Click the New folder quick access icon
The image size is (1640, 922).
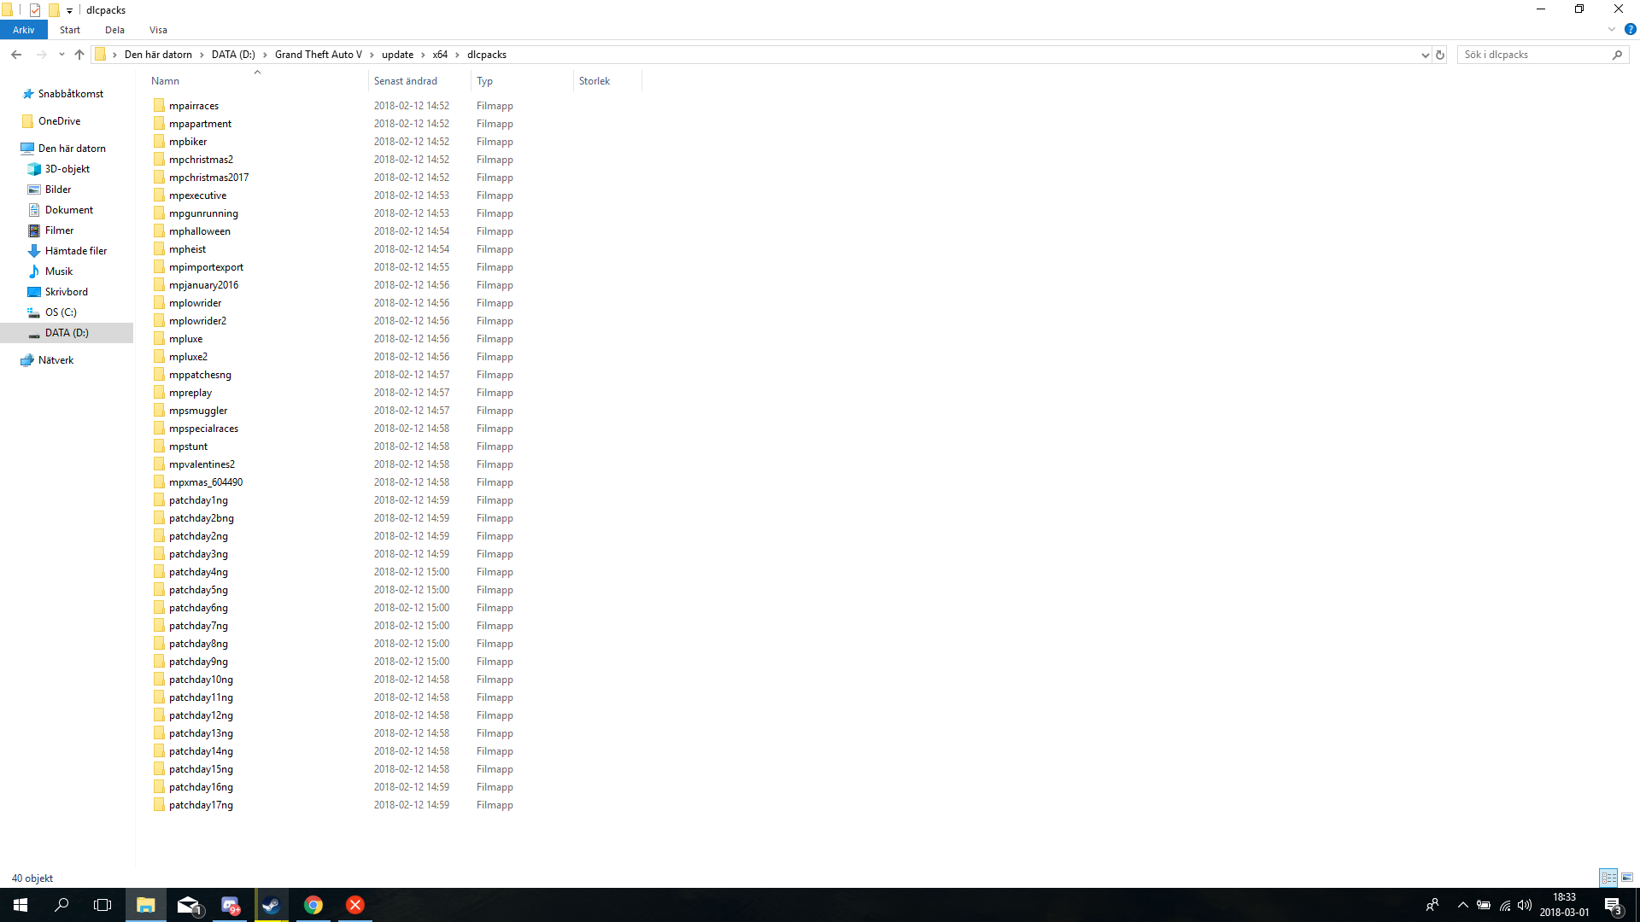[x=54, y=10]
